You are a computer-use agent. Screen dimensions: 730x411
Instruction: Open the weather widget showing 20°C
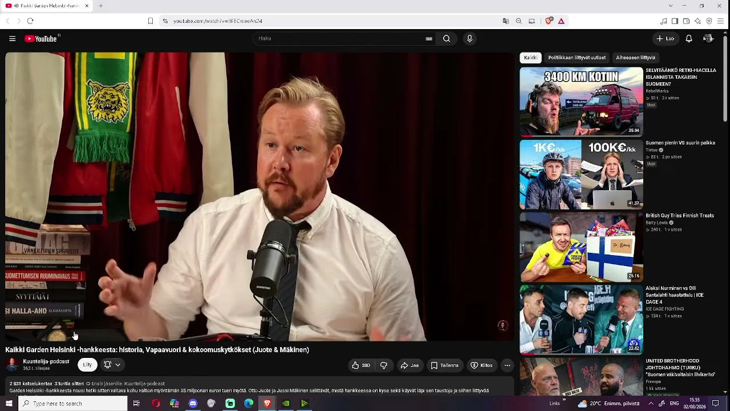pyautogui.click(x=609, y=404)
